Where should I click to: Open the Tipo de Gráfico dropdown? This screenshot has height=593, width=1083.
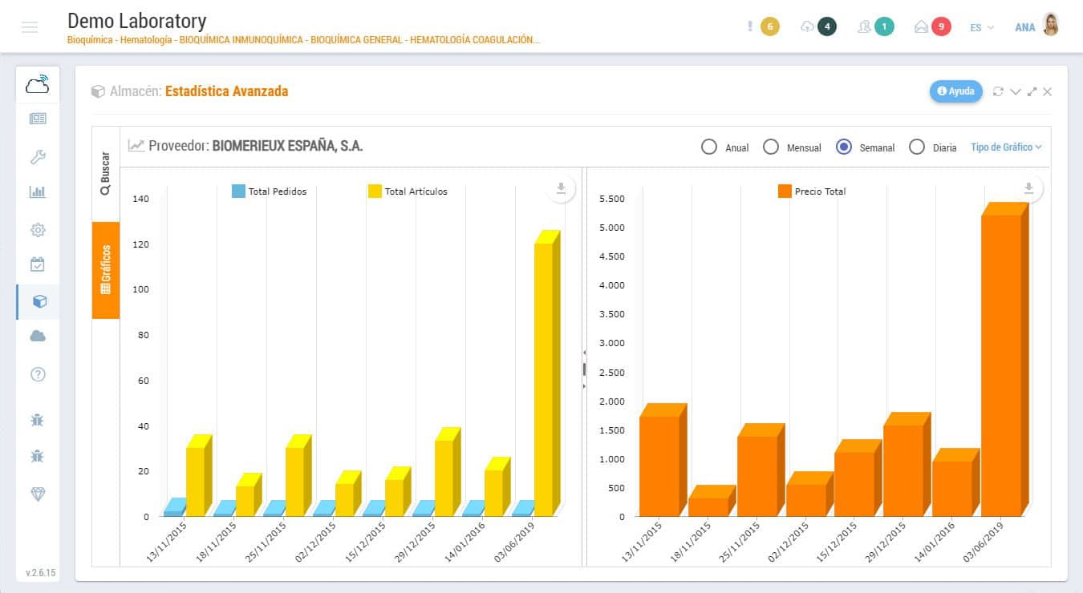click(x=1006, y=147)
